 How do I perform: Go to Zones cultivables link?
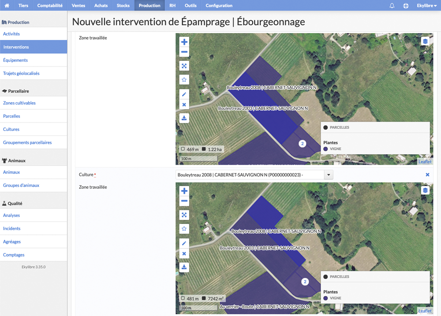(19, 103)
